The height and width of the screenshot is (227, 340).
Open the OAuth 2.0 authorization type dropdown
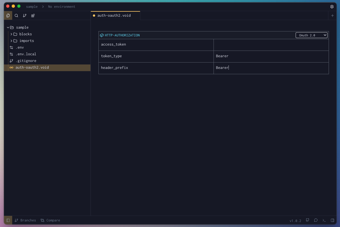[311, 35]
